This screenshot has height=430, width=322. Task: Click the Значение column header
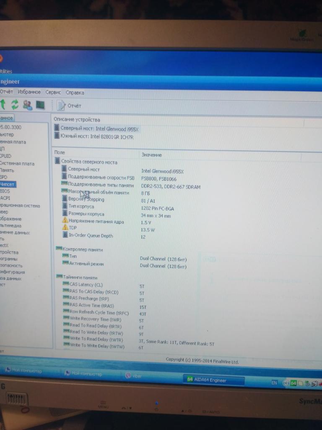tap(151, 155)
